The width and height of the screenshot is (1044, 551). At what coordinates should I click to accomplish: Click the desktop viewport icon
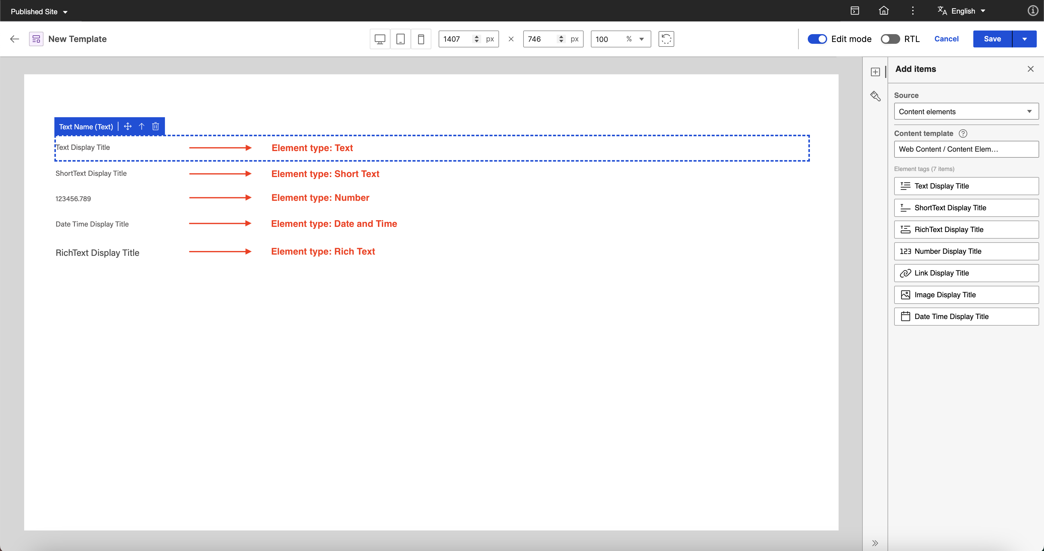(x=380, y=39)
